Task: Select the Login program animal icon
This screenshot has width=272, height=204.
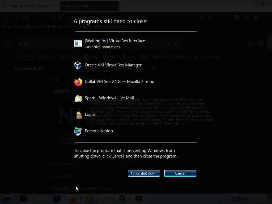Action: click(79, 115)
